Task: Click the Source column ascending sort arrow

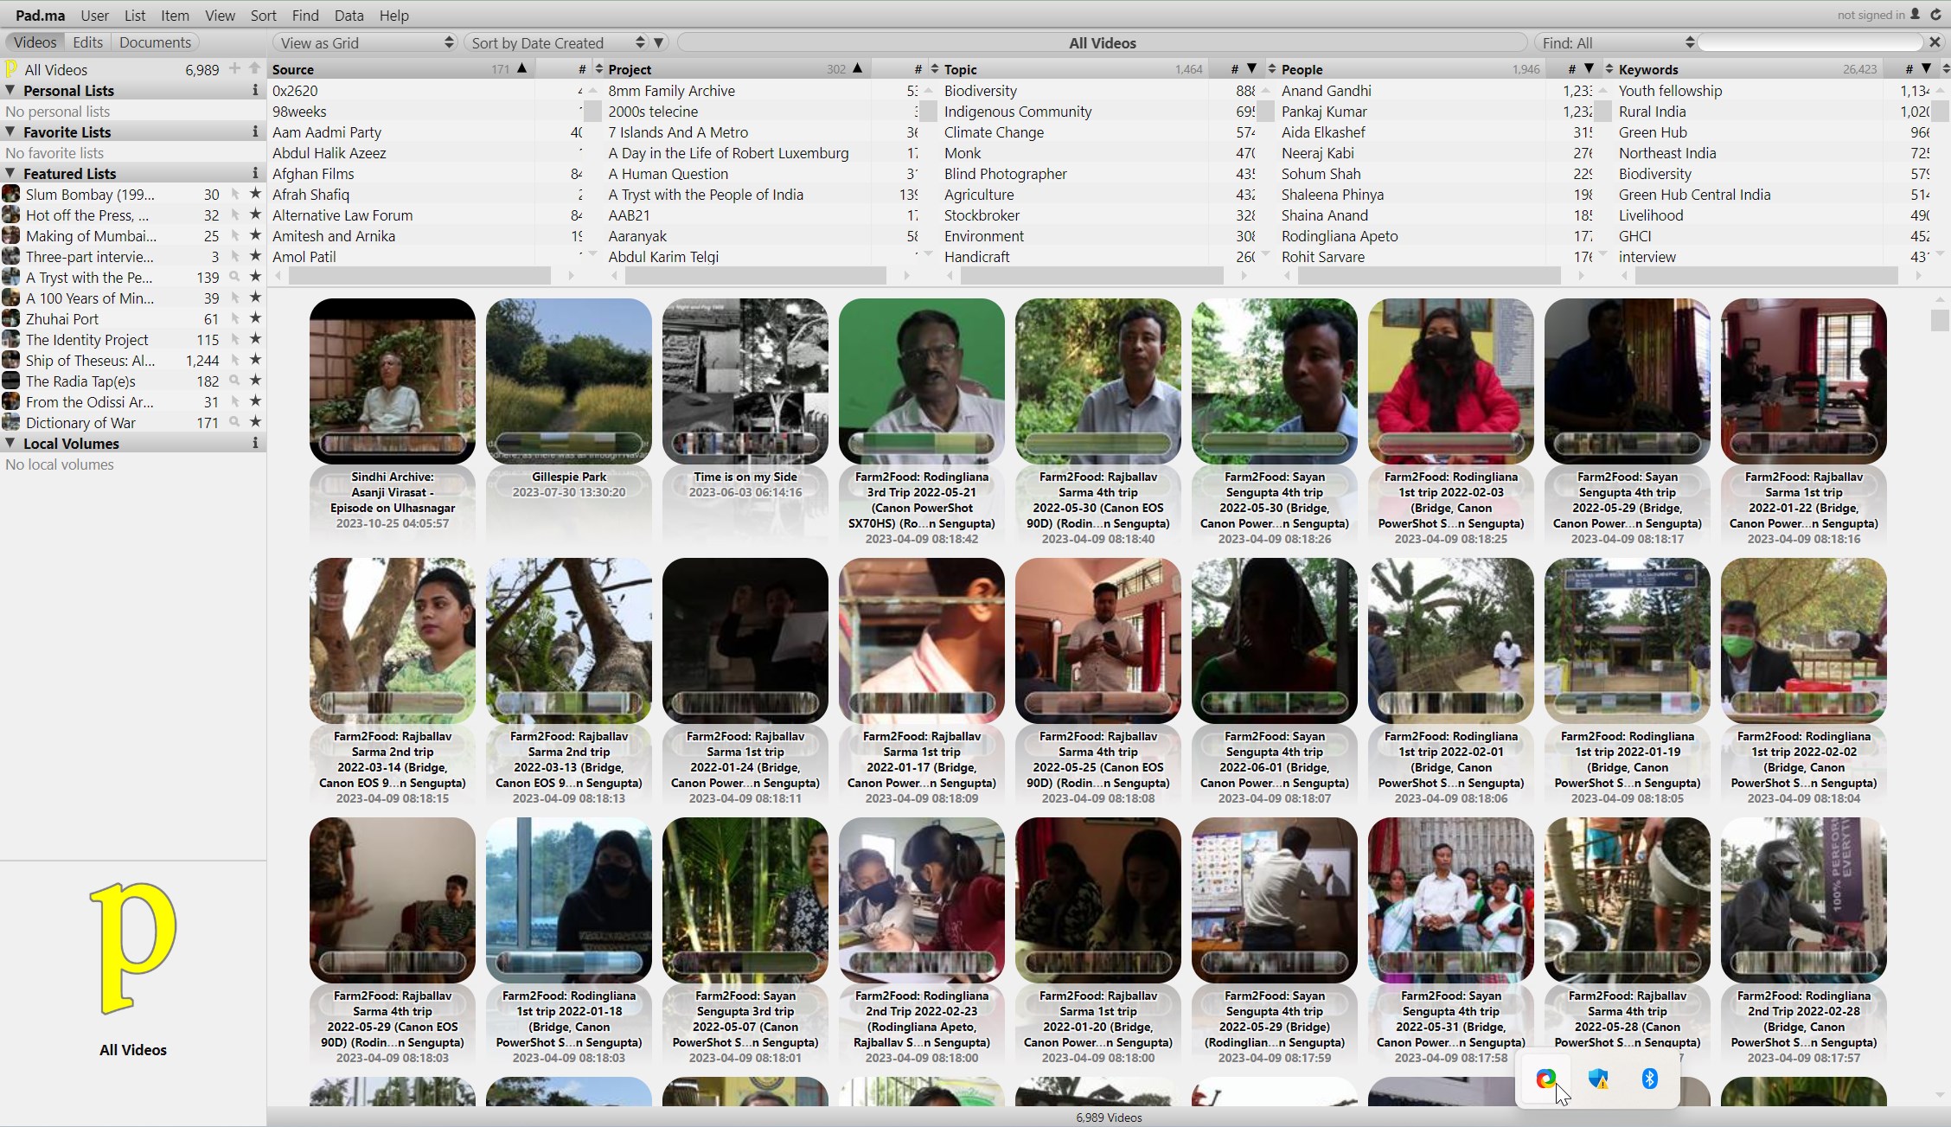Action: click(521, 68)
